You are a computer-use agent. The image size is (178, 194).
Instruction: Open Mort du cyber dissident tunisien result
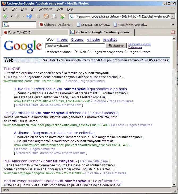(x=63, y=181)
